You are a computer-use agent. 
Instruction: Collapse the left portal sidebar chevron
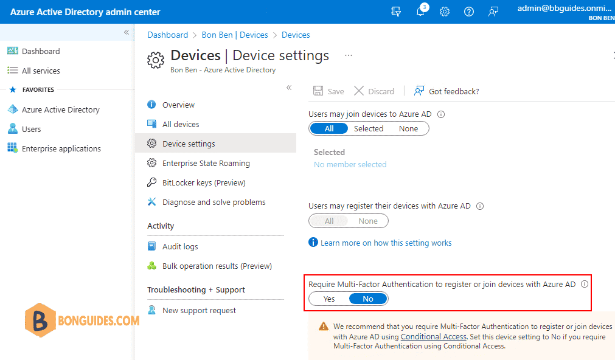pyautogui.click(x=127, y=32)
